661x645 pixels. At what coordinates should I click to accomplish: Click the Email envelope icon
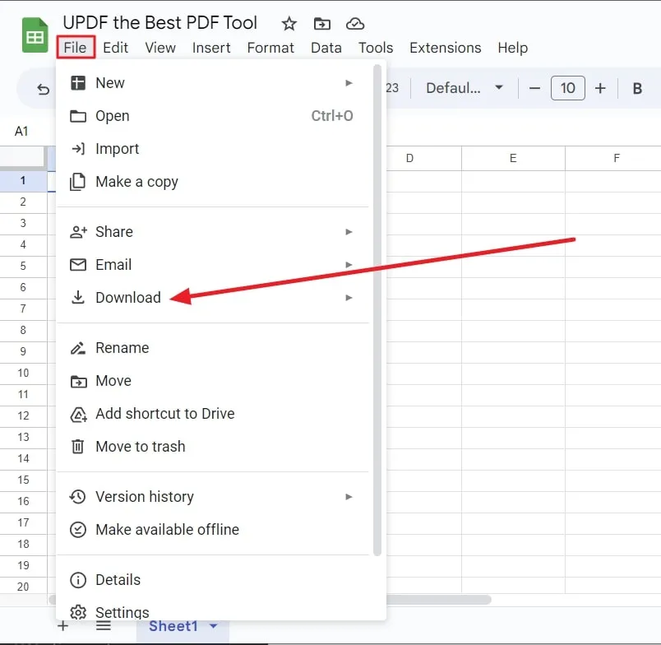78,265
